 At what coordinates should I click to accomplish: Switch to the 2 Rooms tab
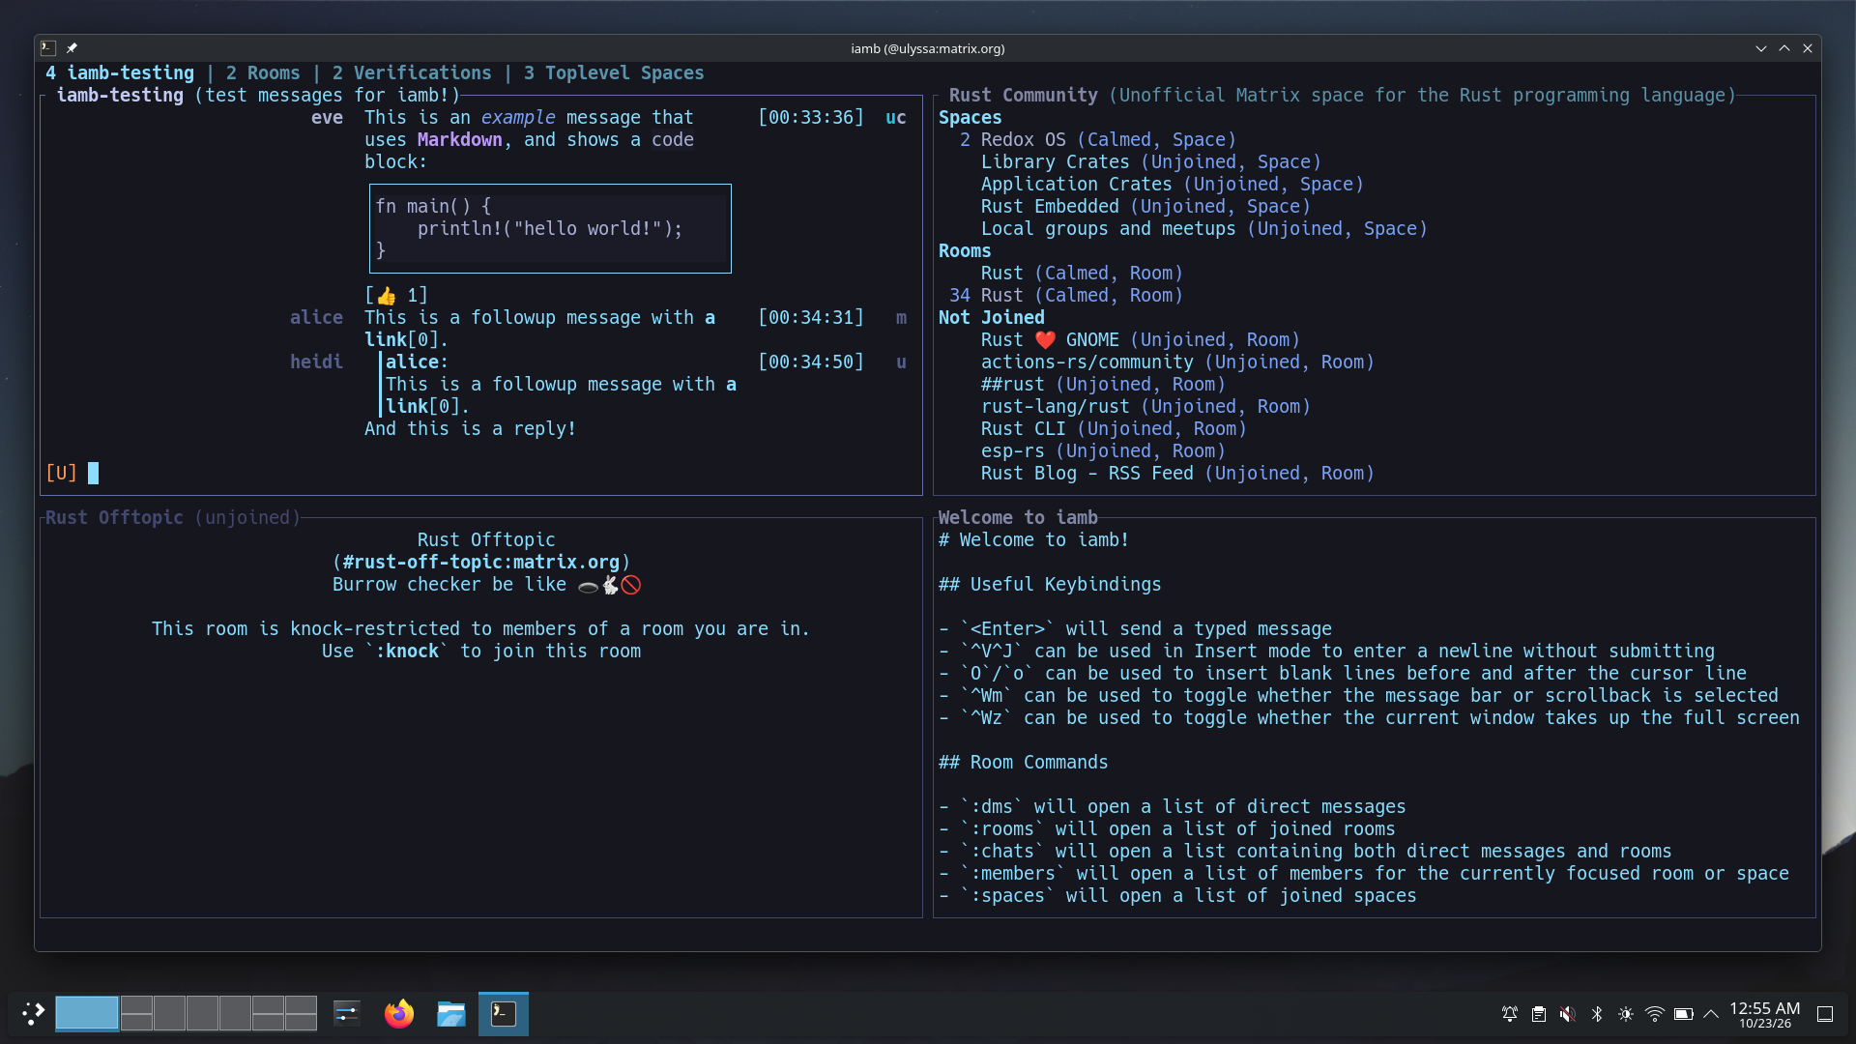[263, 73]
